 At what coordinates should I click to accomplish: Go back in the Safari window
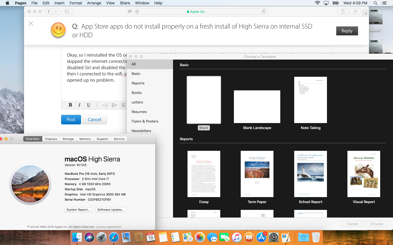tap(49, 11)
